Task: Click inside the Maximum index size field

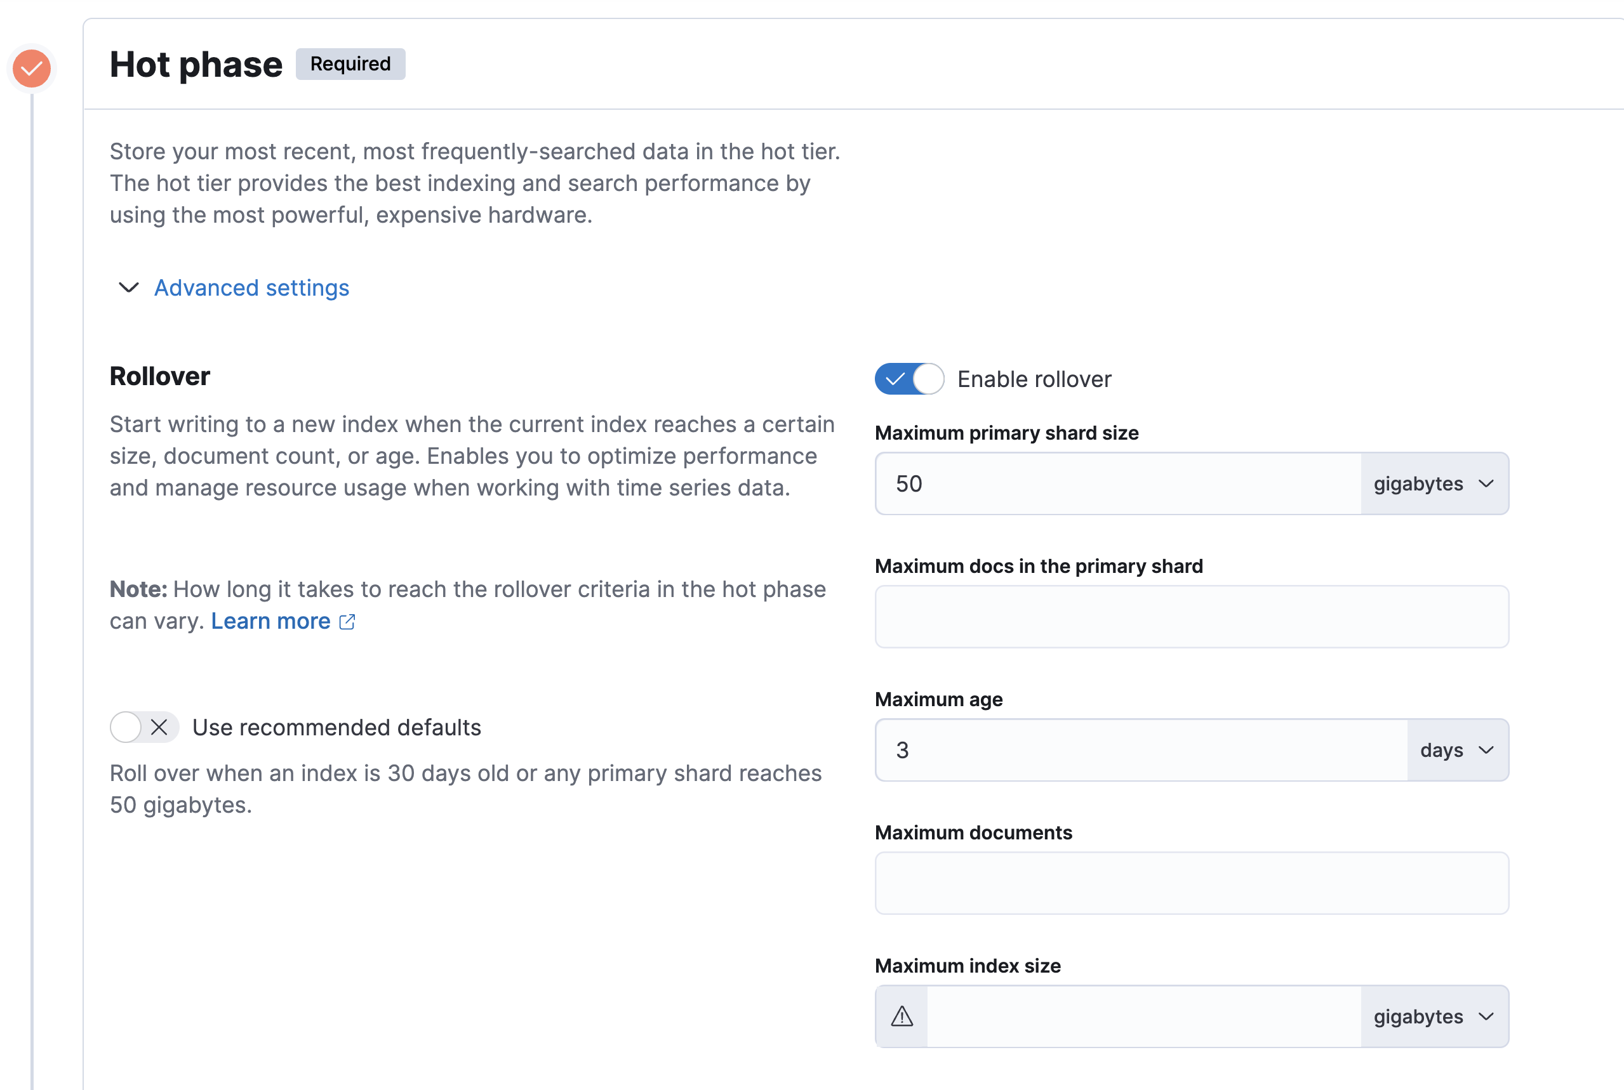Action: [x=1142, y=1016]
